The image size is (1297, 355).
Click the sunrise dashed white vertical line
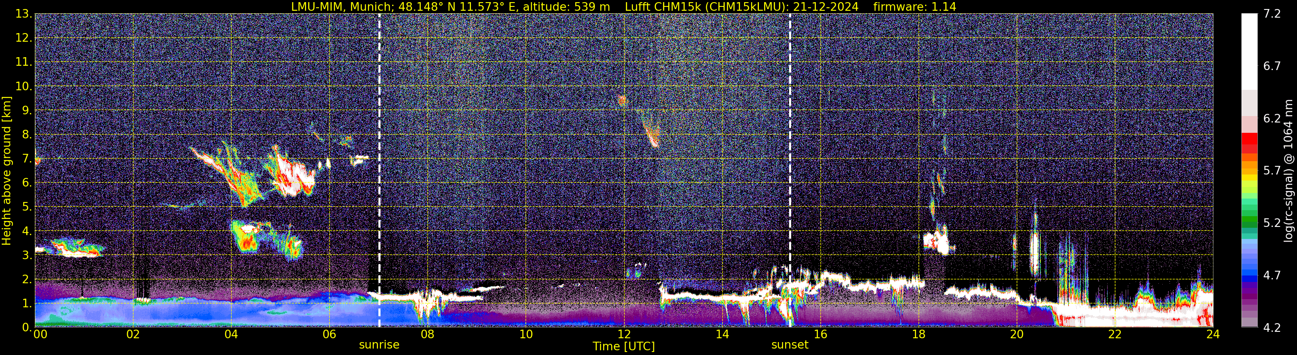(379, 171)
